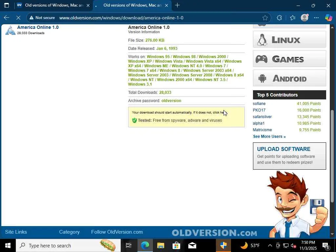Click the user profile avatar
336x252 pixels.
point(304,18)
